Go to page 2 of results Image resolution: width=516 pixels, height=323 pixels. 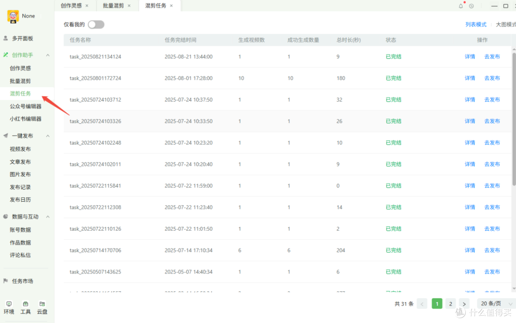click(x=451, y=303)
